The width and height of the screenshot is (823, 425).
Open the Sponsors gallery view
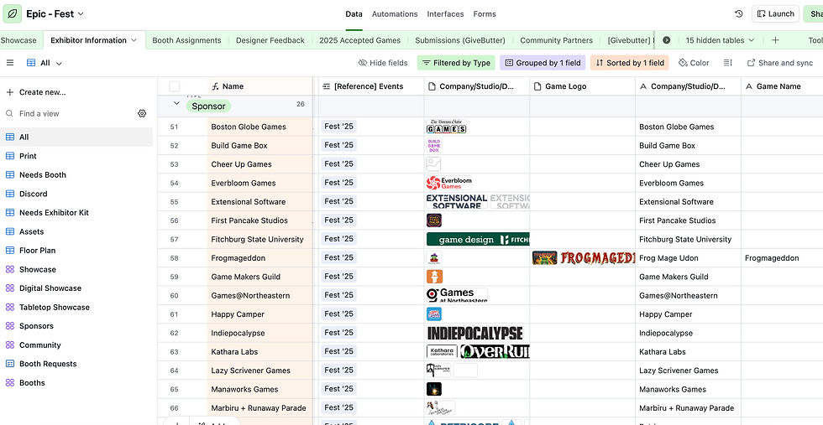76,326
